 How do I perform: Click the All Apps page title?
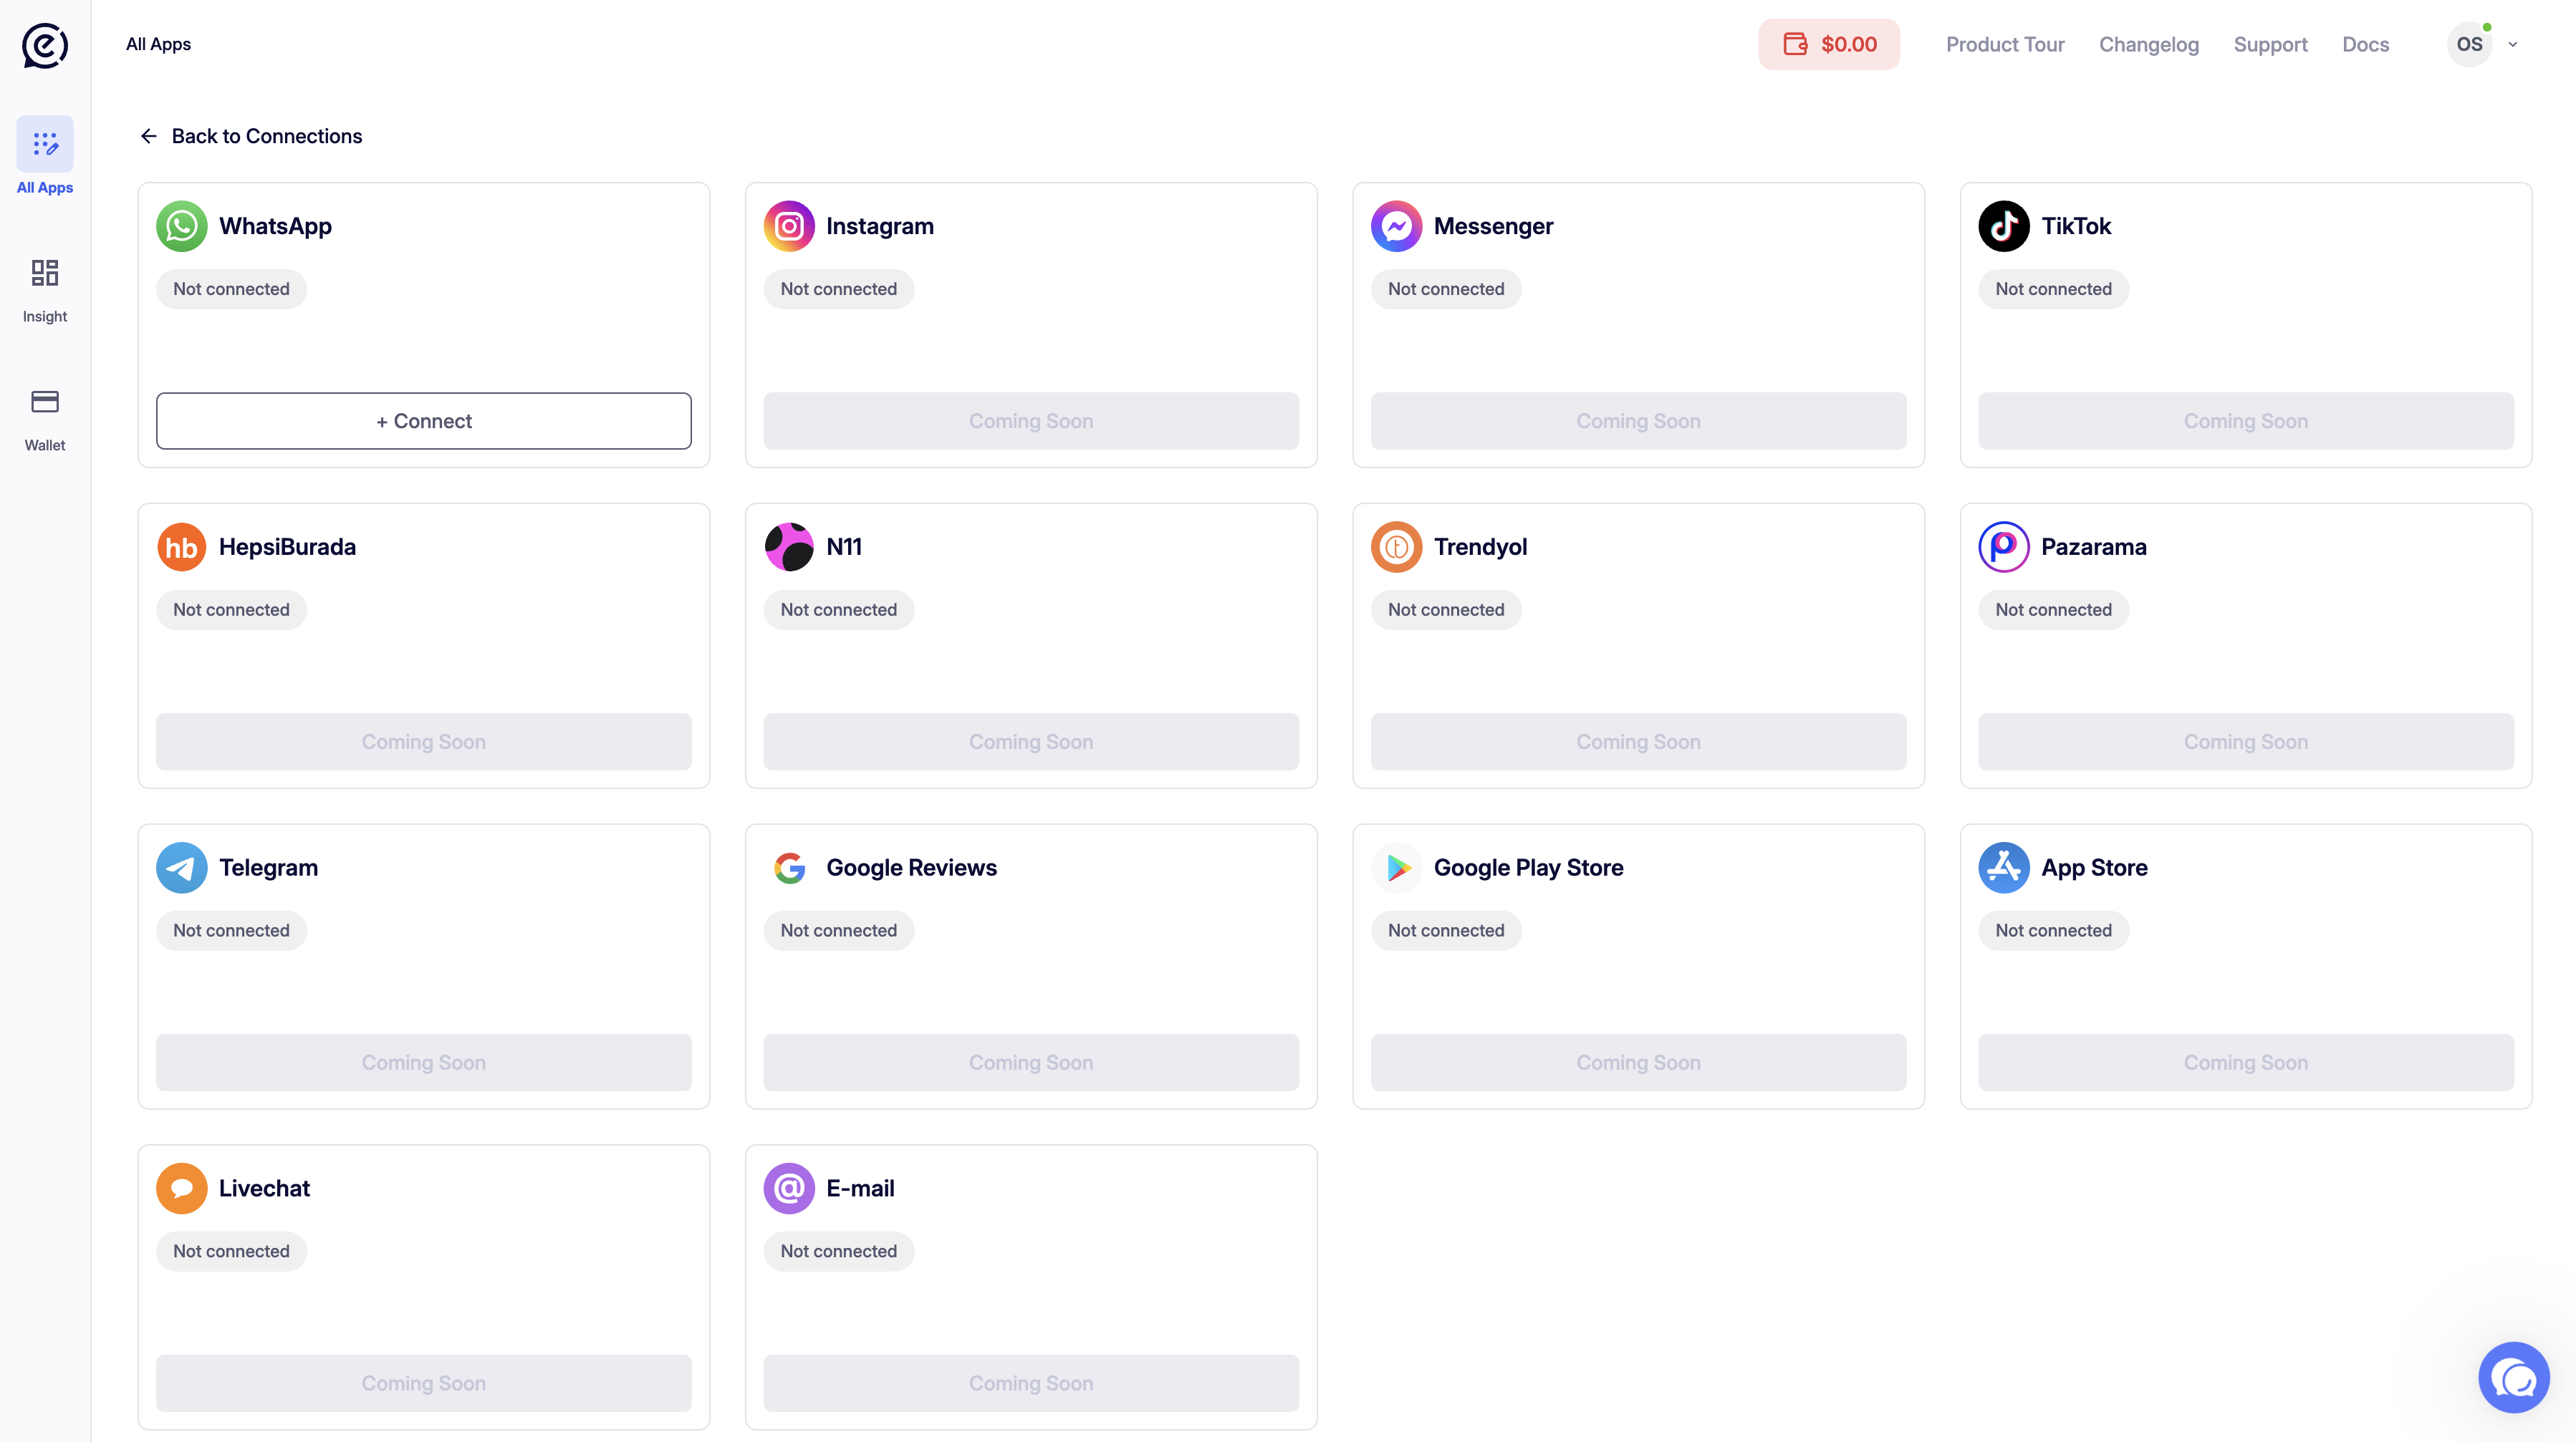tap(158, 44)
